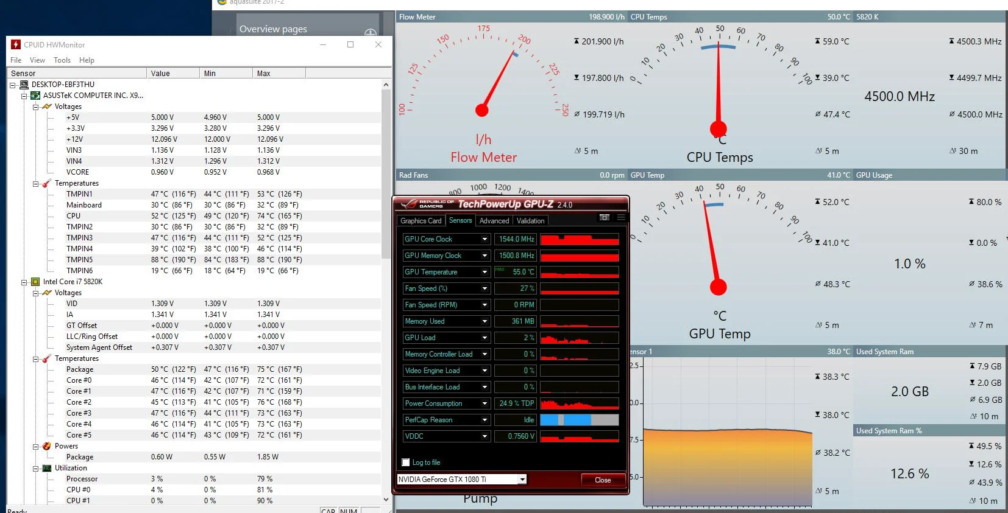Click the HWMonitor scrollbar down arrow
The height and width of the screenshot is (513, 1008).
(x=386, y=500)
